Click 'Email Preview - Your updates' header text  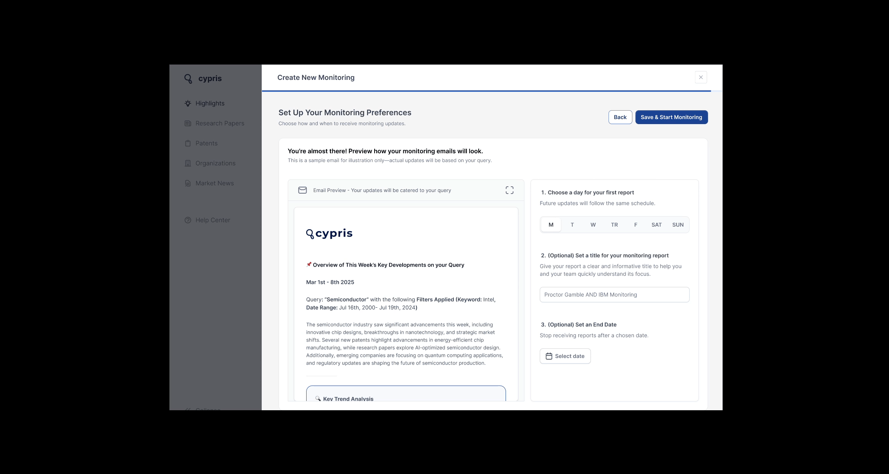(382, 190)
